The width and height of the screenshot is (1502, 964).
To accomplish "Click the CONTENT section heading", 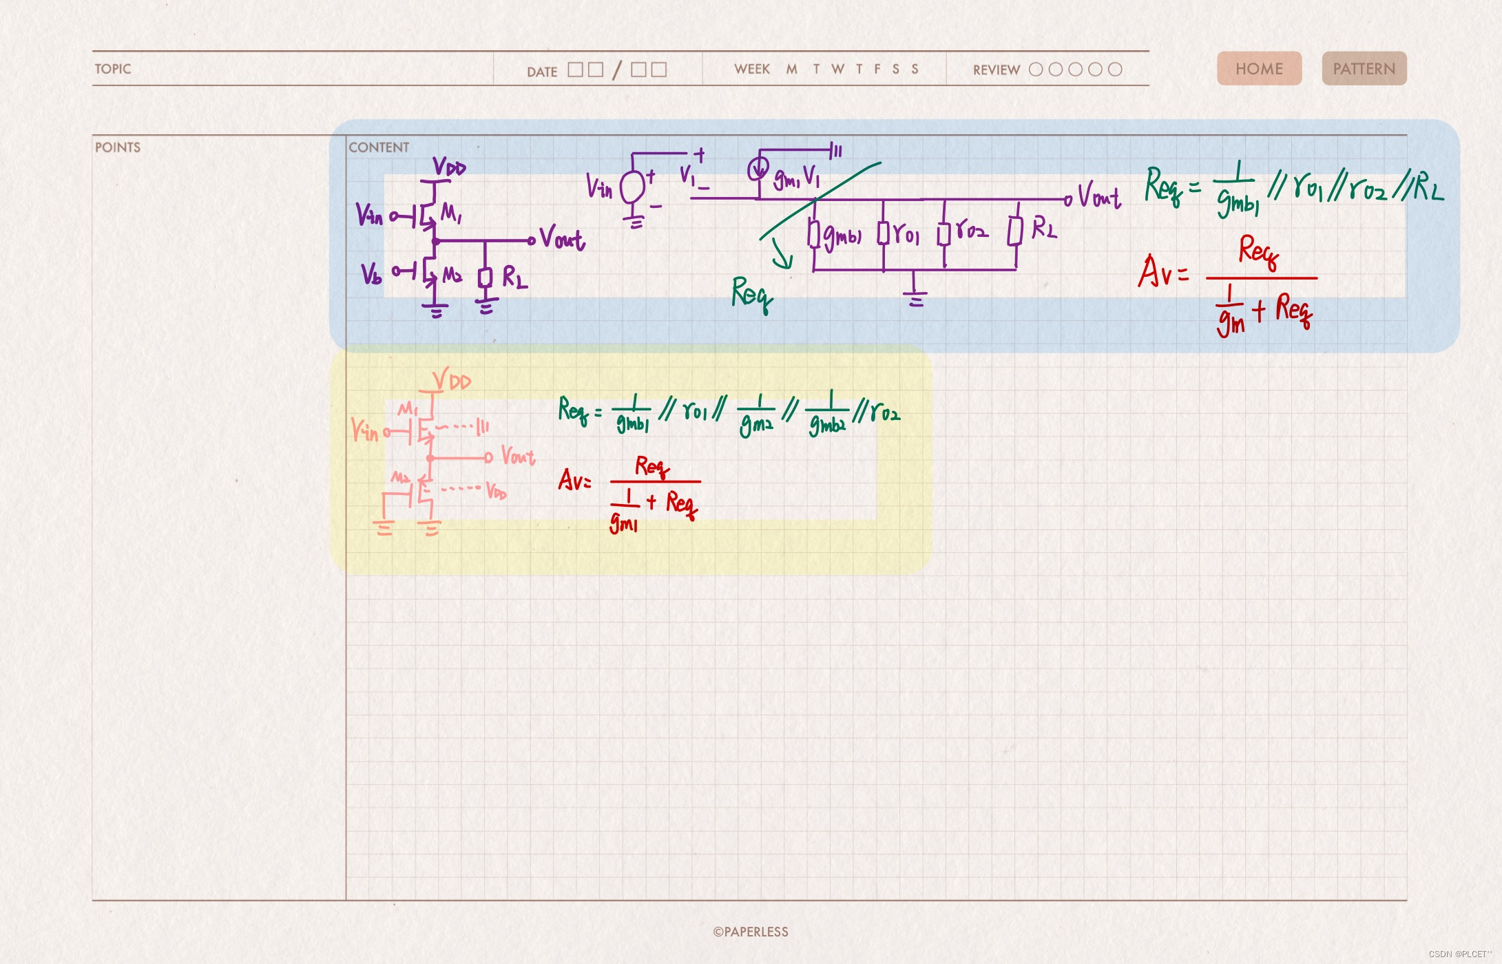I will [379, 147].
